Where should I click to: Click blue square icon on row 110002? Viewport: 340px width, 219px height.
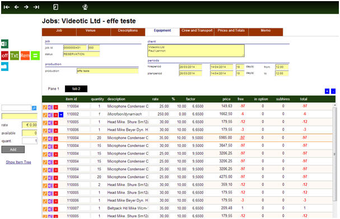coord(61,115)
